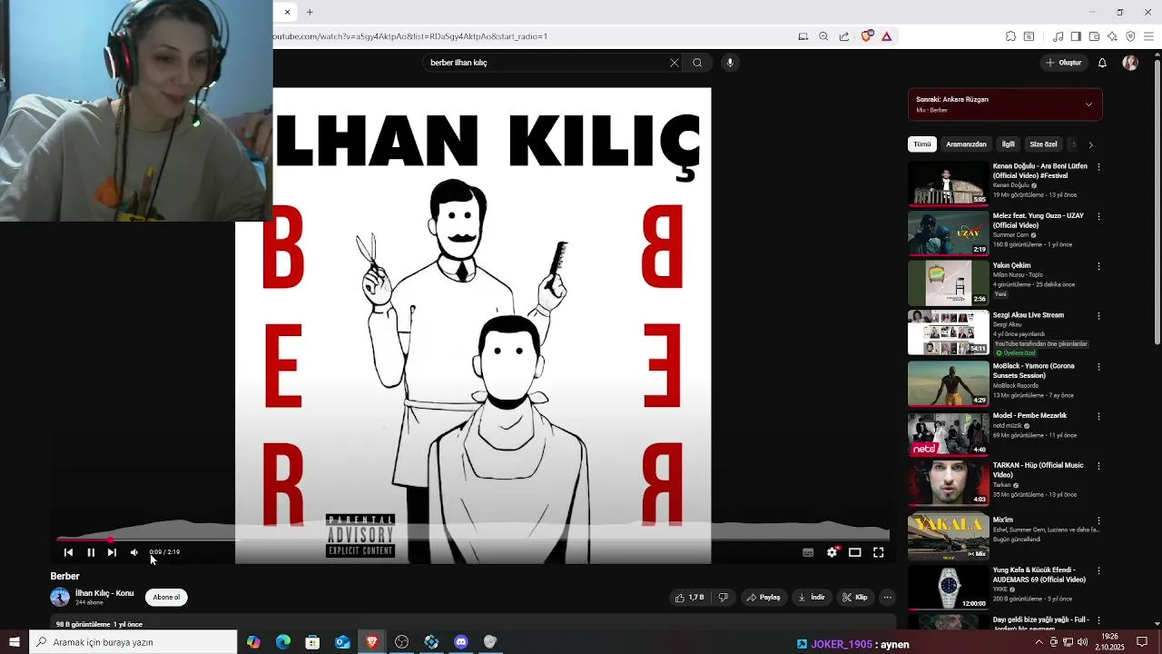The width and height of the screenshot is (1162, 654).
Task: Share the video via Paylaş
Action: (x=763, y=598)
